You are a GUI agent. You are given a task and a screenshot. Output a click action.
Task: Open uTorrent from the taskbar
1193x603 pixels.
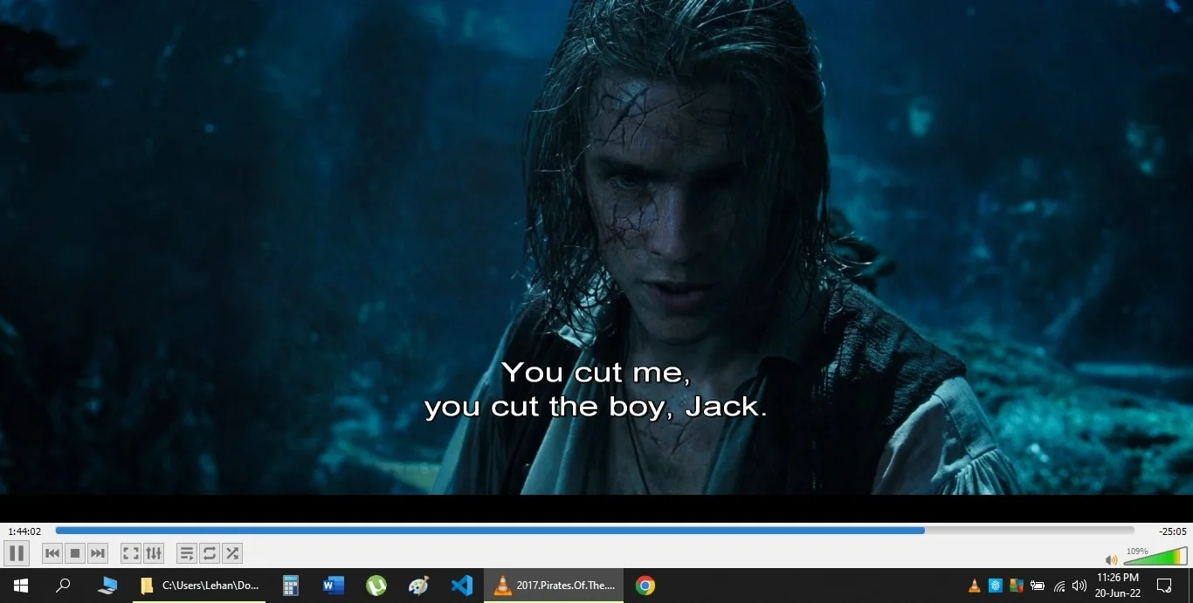point(376,586)
